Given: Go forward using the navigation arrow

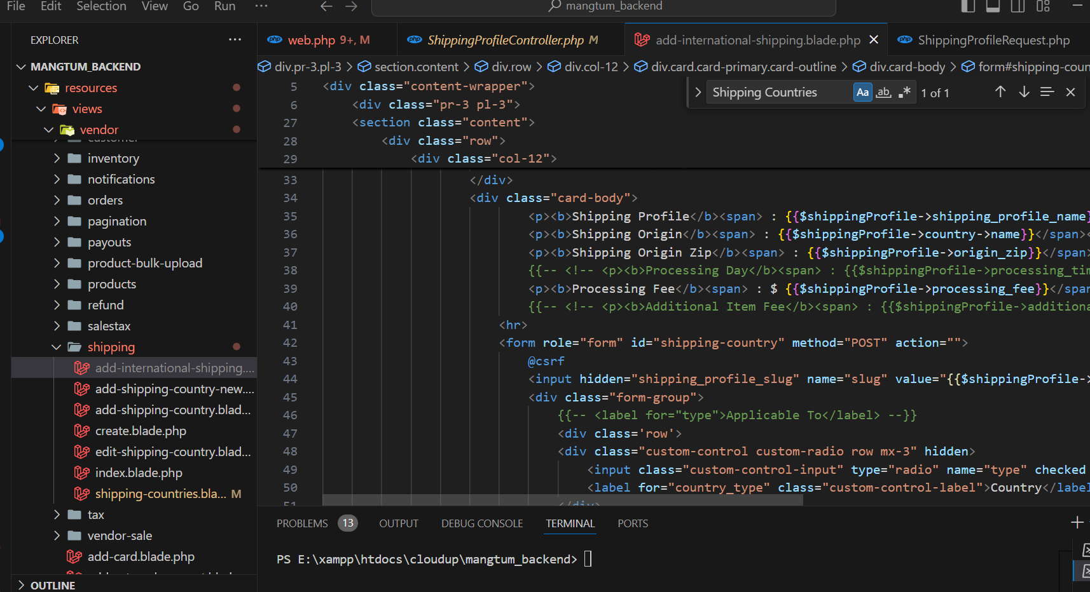Looking at the screenshot, I should tap(351, 6).
